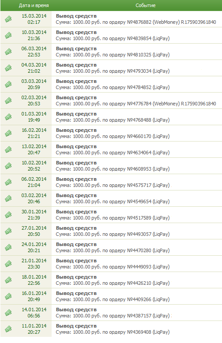The height and width of the screenshot is (343, 222).
Task: Click money icon for 15.03.2014 withdrawal
Action: tap(8, 19)
